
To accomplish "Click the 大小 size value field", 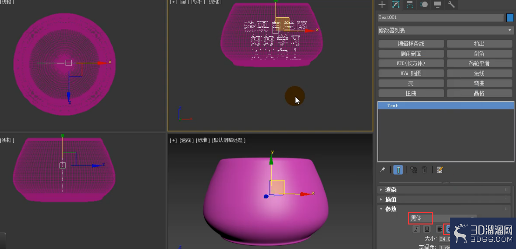I will pos(444,238).
